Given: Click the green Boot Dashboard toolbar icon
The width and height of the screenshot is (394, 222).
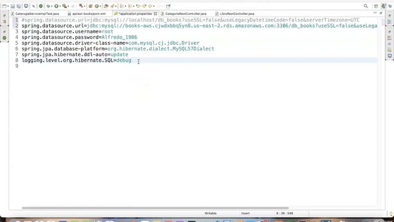Looking at the screenshot, I should pyautogui.click(x=41, y=6).
